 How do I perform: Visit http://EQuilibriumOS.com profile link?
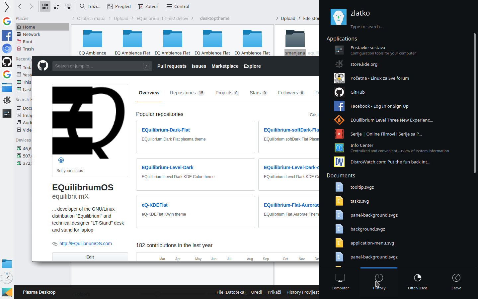pos(86,244)
